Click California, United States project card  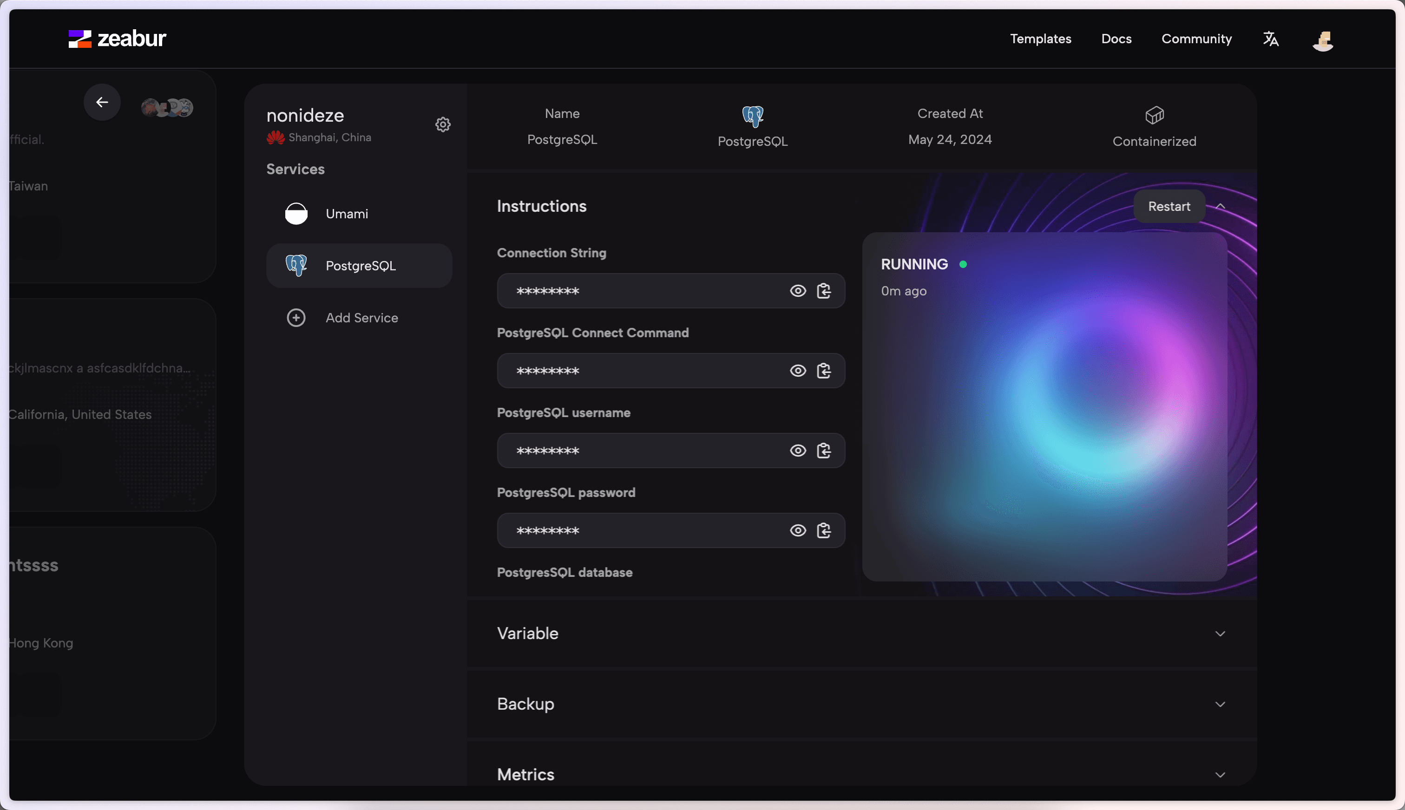tap(112, 405)
